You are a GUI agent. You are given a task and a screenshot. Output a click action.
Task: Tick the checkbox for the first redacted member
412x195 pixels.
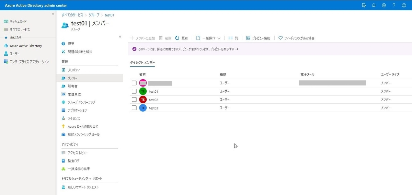(x=134, y=83)
